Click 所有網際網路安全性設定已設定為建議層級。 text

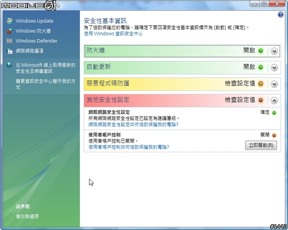(134, 118)
